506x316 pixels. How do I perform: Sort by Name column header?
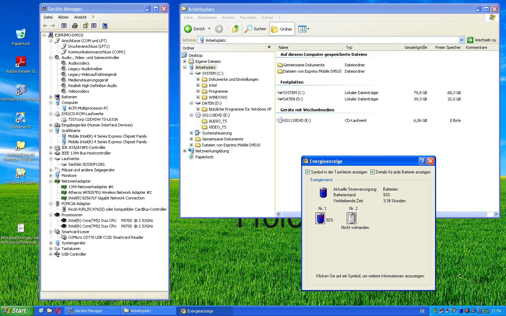pyautogui.click(x=309, y=47)
